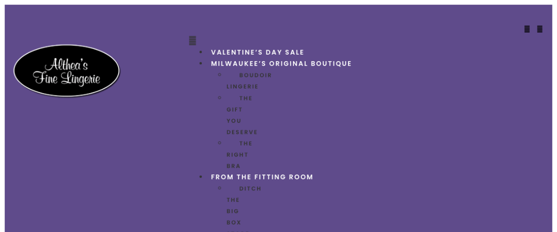
Task: Follow the Ditch The Big Box link
Action: (250, 188)
